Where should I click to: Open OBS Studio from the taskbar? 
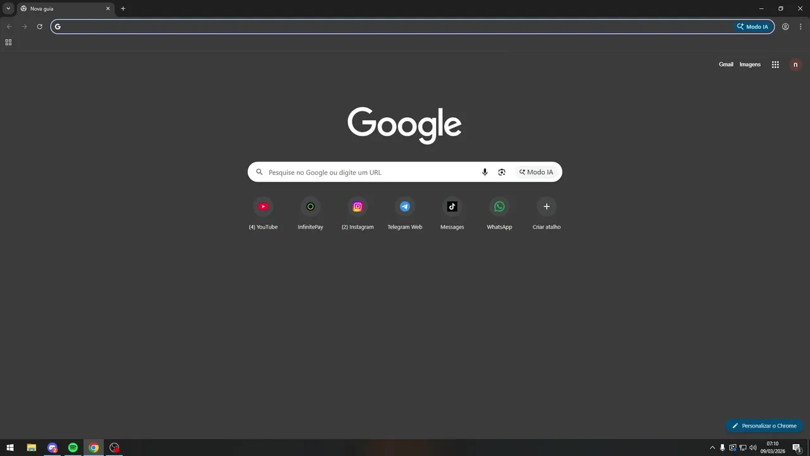click(x=115, y=448)
